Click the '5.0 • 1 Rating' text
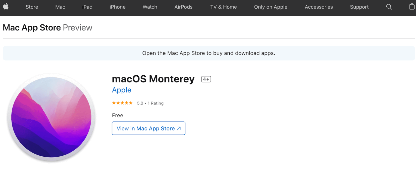 (150, 103)
